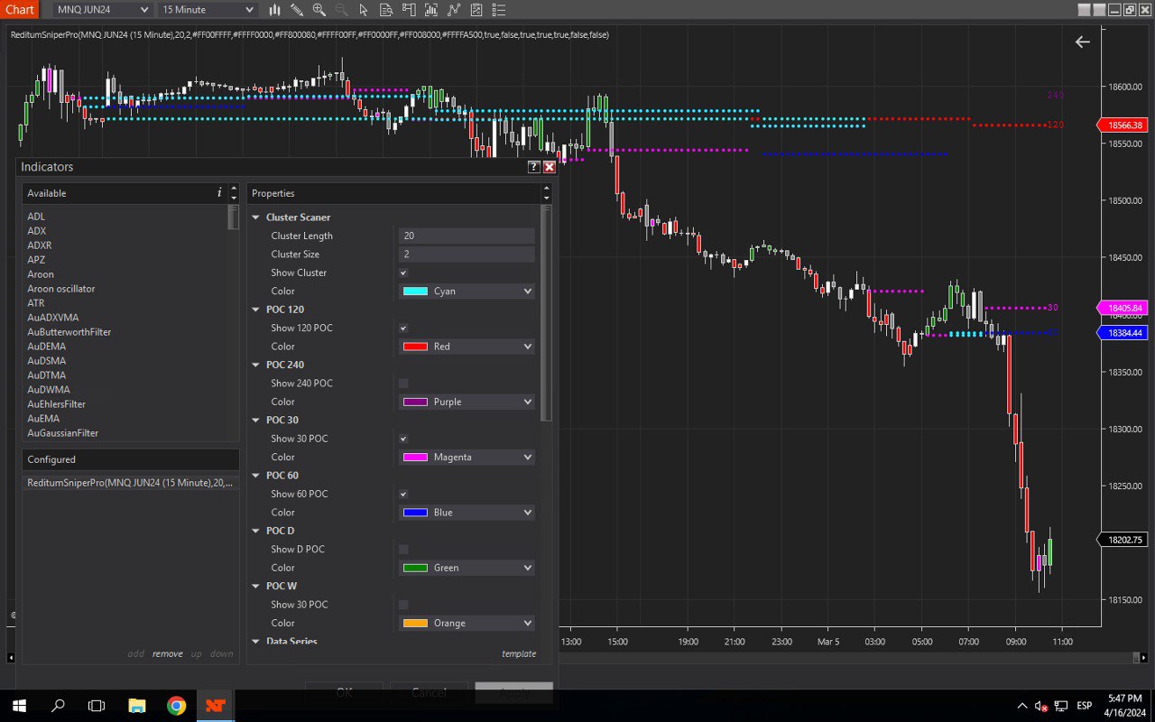Click the Orange color swatch
Image resolution: width=1155 pixels, height=722 pixels.
(x=415, y=624)
